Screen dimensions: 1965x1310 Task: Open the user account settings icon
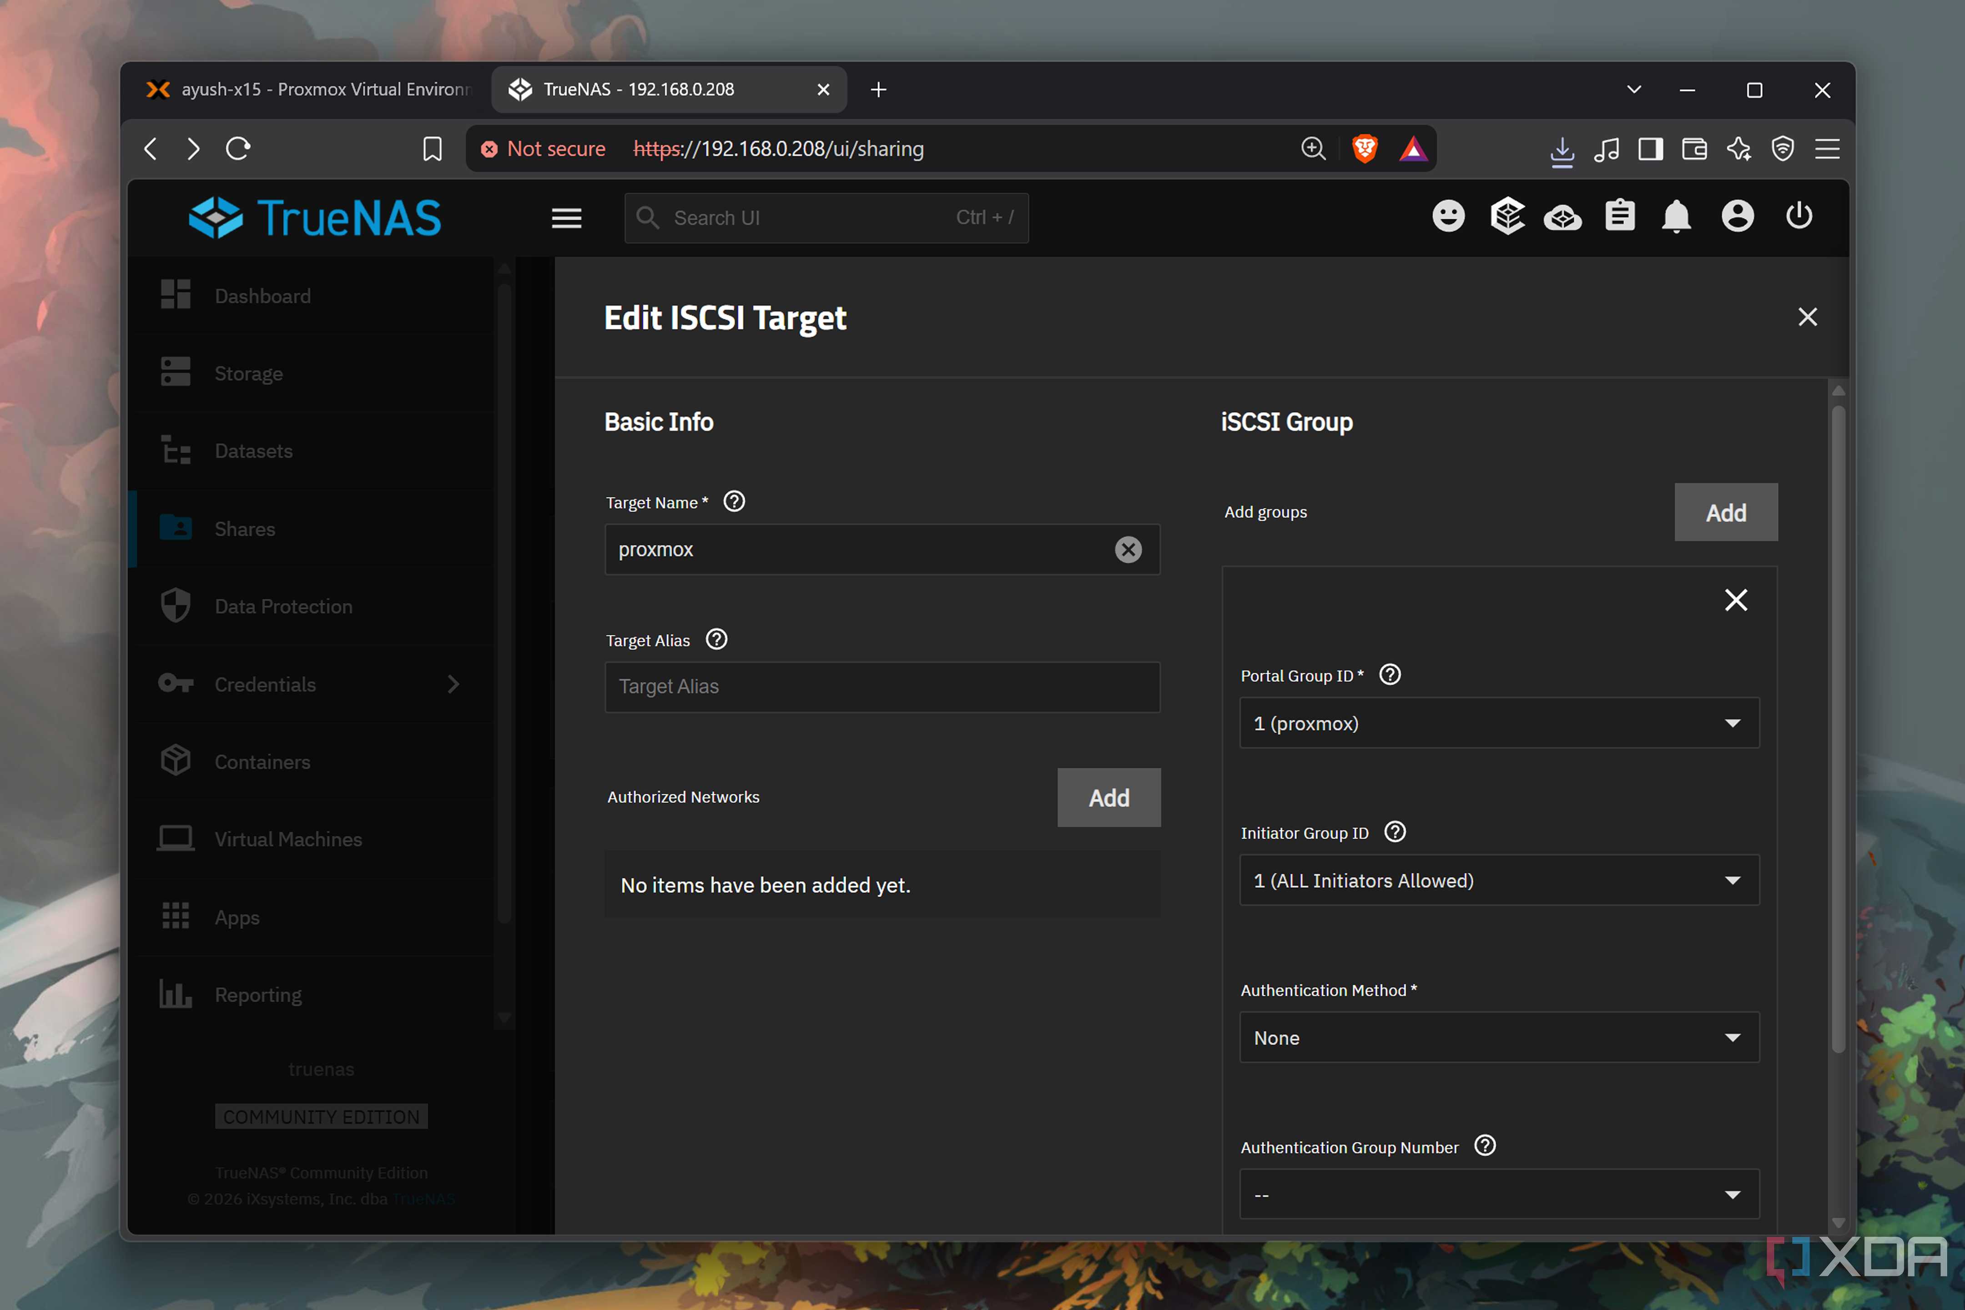click(1737, 217)
